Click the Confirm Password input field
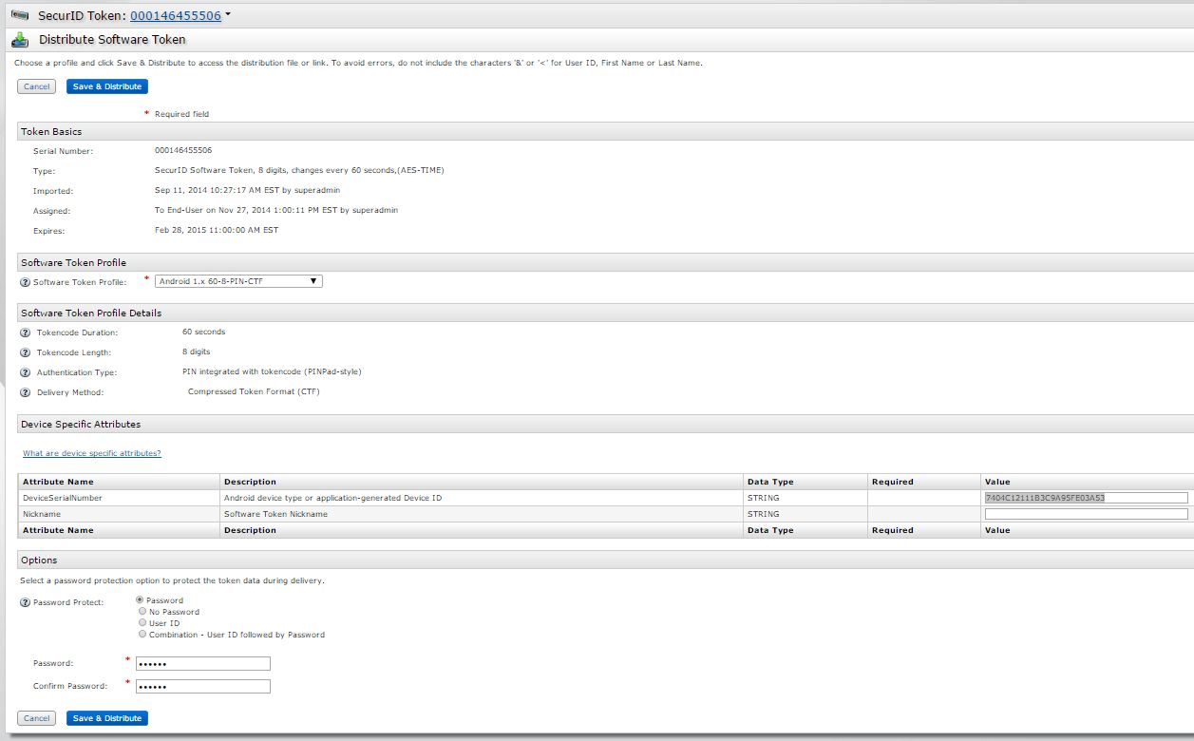This screenshot has height=741, width=1194. point(203,686)
